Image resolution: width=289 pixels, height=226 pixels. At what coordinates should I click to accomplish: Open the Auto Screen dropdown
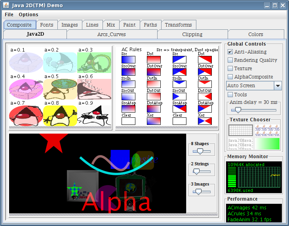[278, 86]
